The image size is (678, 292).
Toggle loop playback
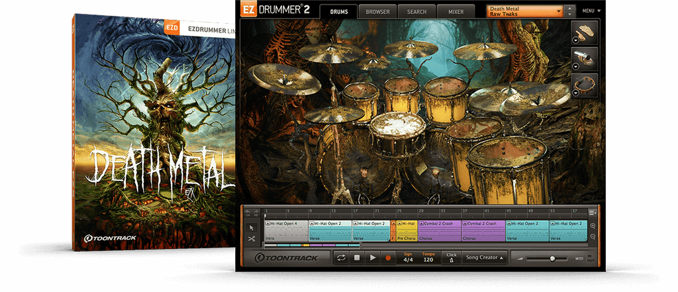(x=341, y=258)
